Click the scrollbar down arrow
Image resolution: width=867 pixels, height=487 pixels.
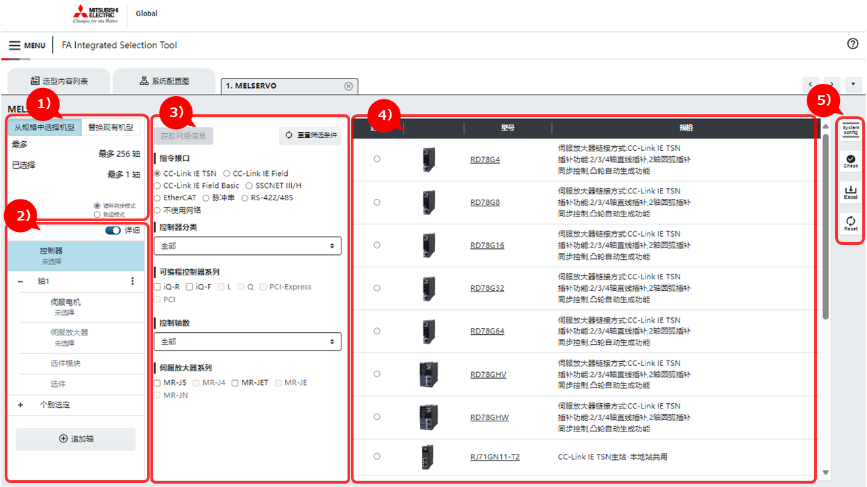coord(825,473)
